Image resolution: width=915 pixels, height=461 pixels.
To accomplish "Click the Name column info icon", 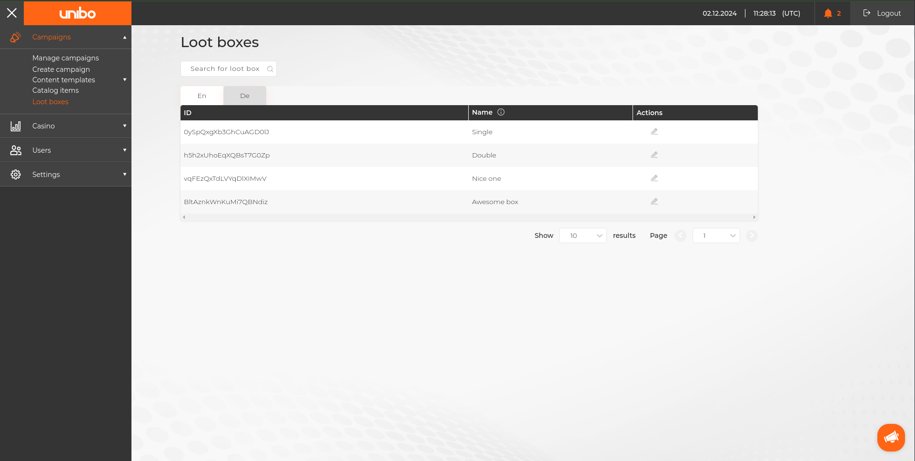I will pyautogui.click(x=501, y=112).
